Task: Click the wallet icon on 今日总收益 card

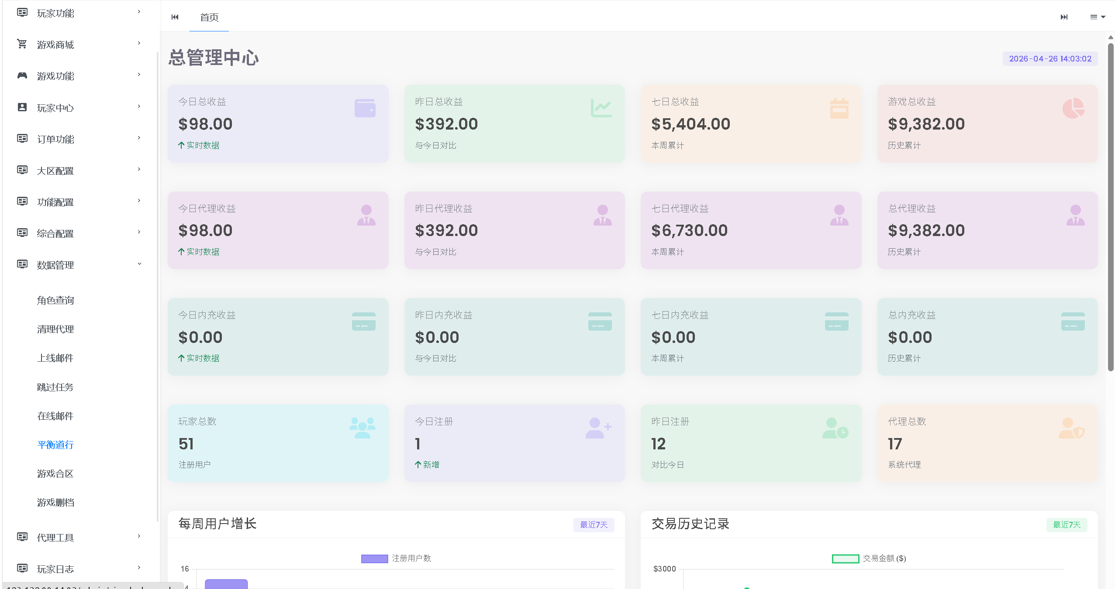Action: [365, 108]
